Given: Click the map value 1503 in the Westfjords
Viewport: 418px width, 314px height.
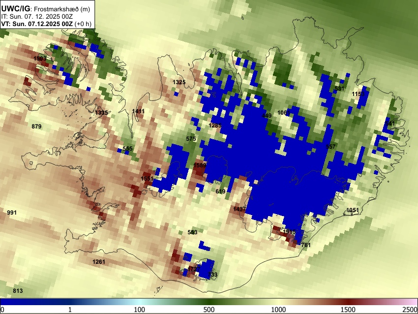Looking at the screenshot, I should (40, 59).
